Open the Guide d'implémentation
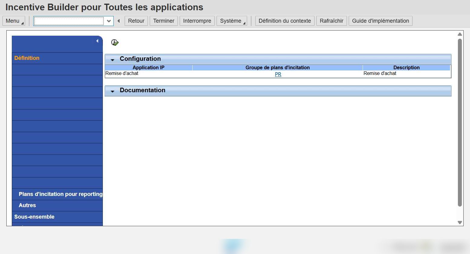This screenshot has width=470, height=254. point(380,21)
